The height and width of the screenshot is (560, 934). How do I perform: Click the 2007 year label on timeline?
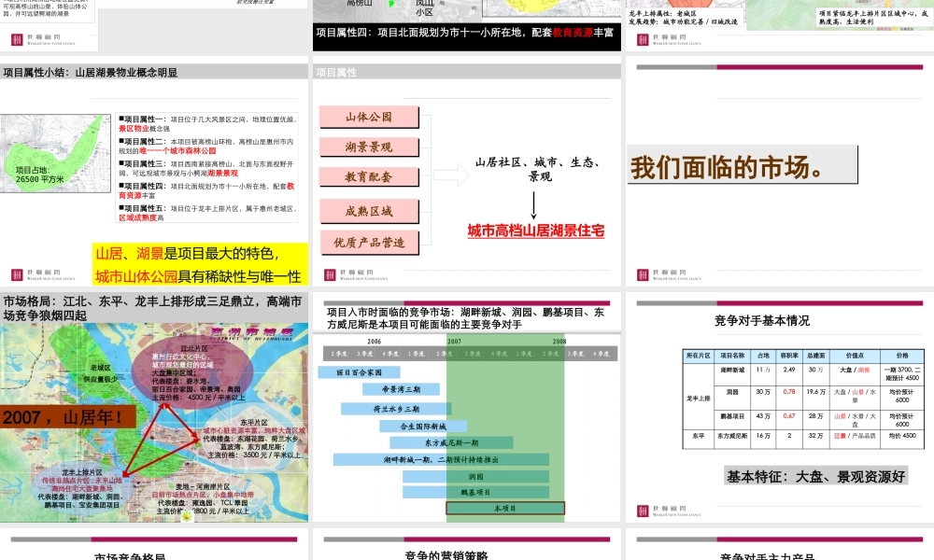point(455,342)
